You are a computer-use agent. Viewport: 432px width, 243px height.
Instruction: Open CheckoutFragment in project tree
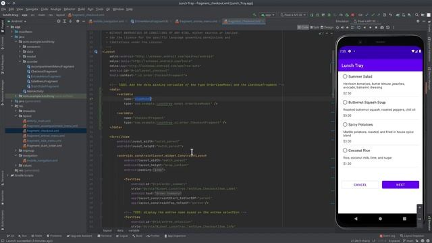point(44,72)
